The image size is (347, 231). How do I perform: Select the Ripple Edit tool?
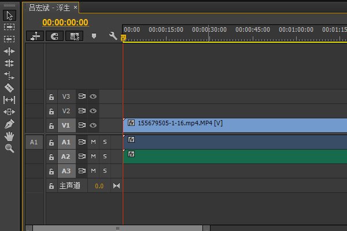point(9,51)
